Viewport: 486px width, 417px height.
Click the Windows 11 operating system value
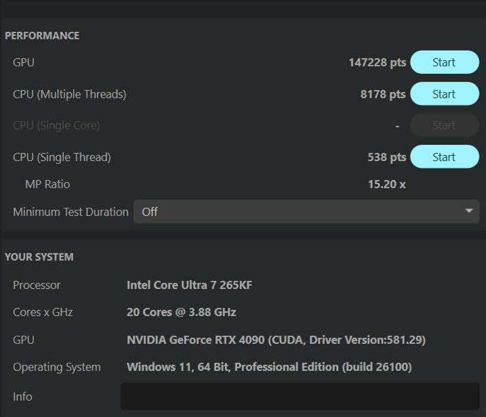point(269,367)
